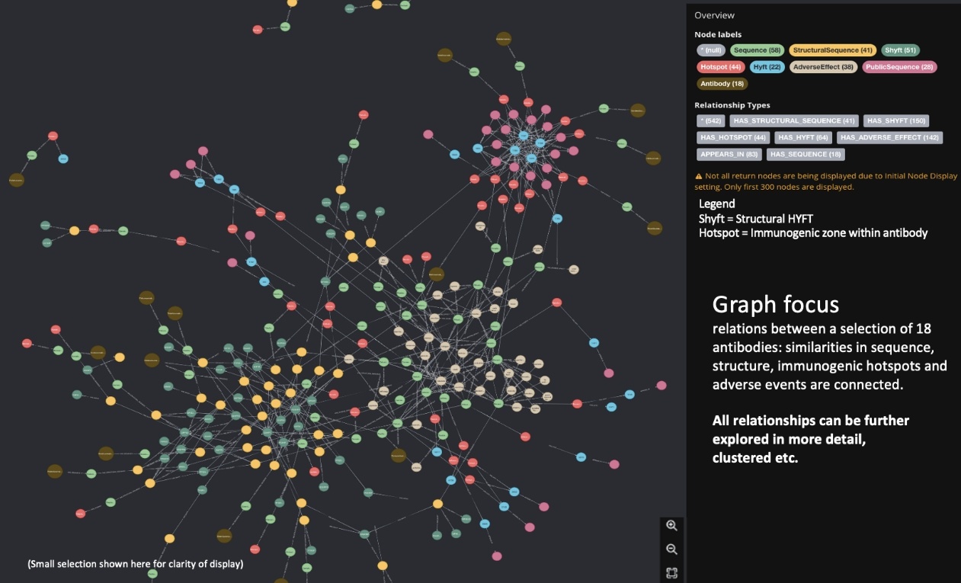Select the * (542) relationship type
The image size is (961, 583).
(710, 120)
